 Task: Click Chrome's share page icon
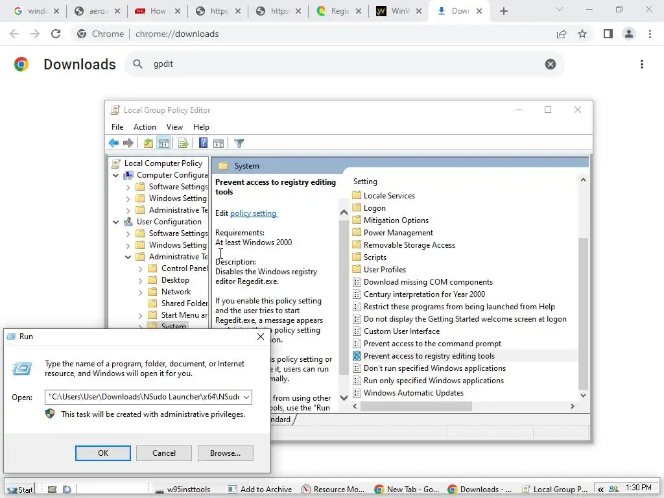(562, 34)
